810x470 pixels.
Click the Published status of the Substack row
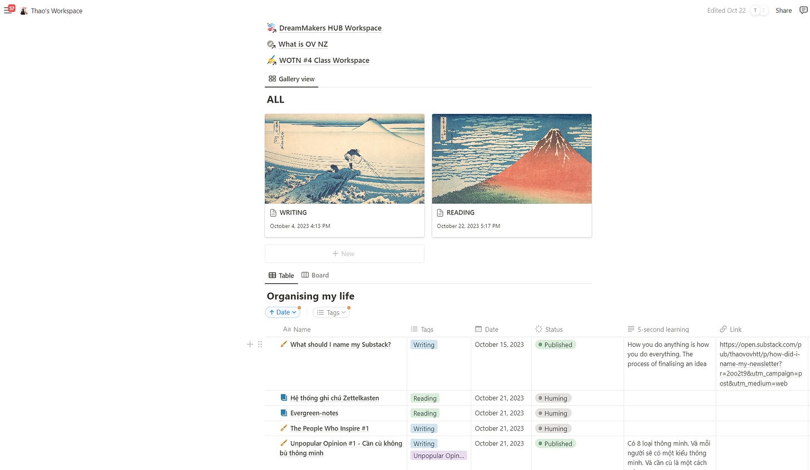tap(555, 345)
